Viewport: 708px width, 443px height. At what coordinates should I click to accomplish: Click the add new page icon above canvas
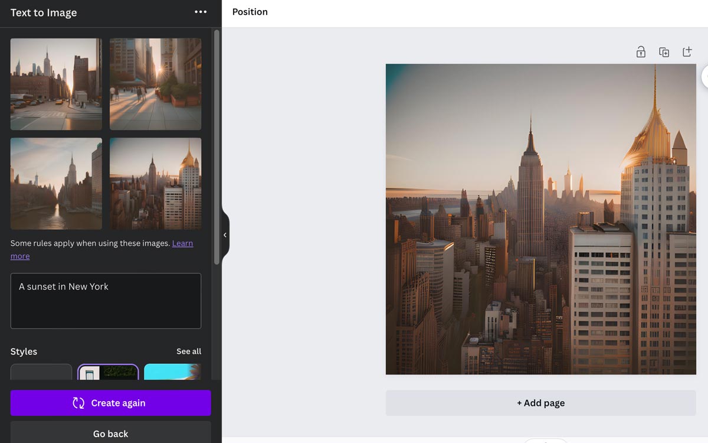687,52
